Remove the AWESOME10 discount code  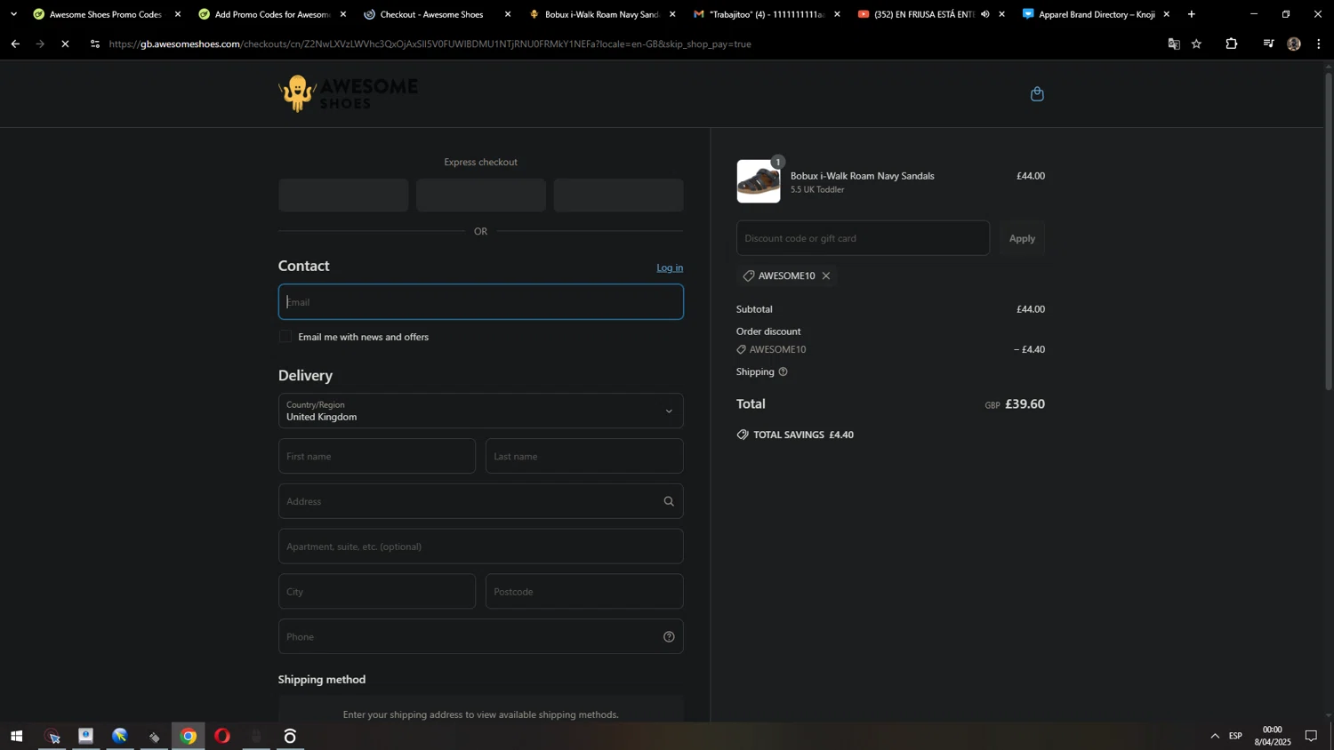click(x=826, y=276)
